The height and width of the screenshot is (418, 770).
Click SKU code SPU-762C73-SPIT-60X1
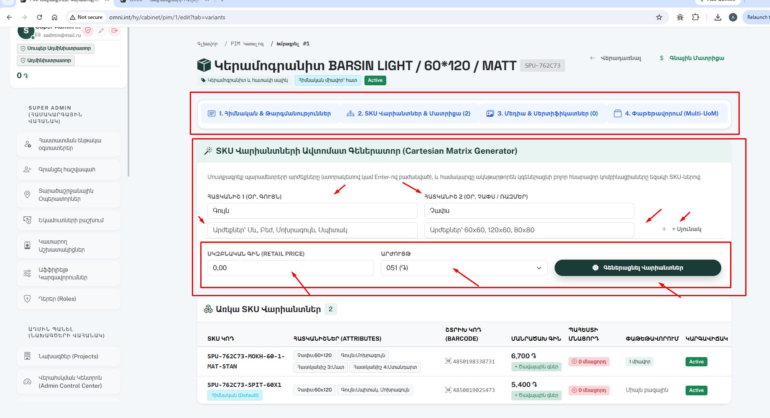pyautogui.click(x=244, y=385)
